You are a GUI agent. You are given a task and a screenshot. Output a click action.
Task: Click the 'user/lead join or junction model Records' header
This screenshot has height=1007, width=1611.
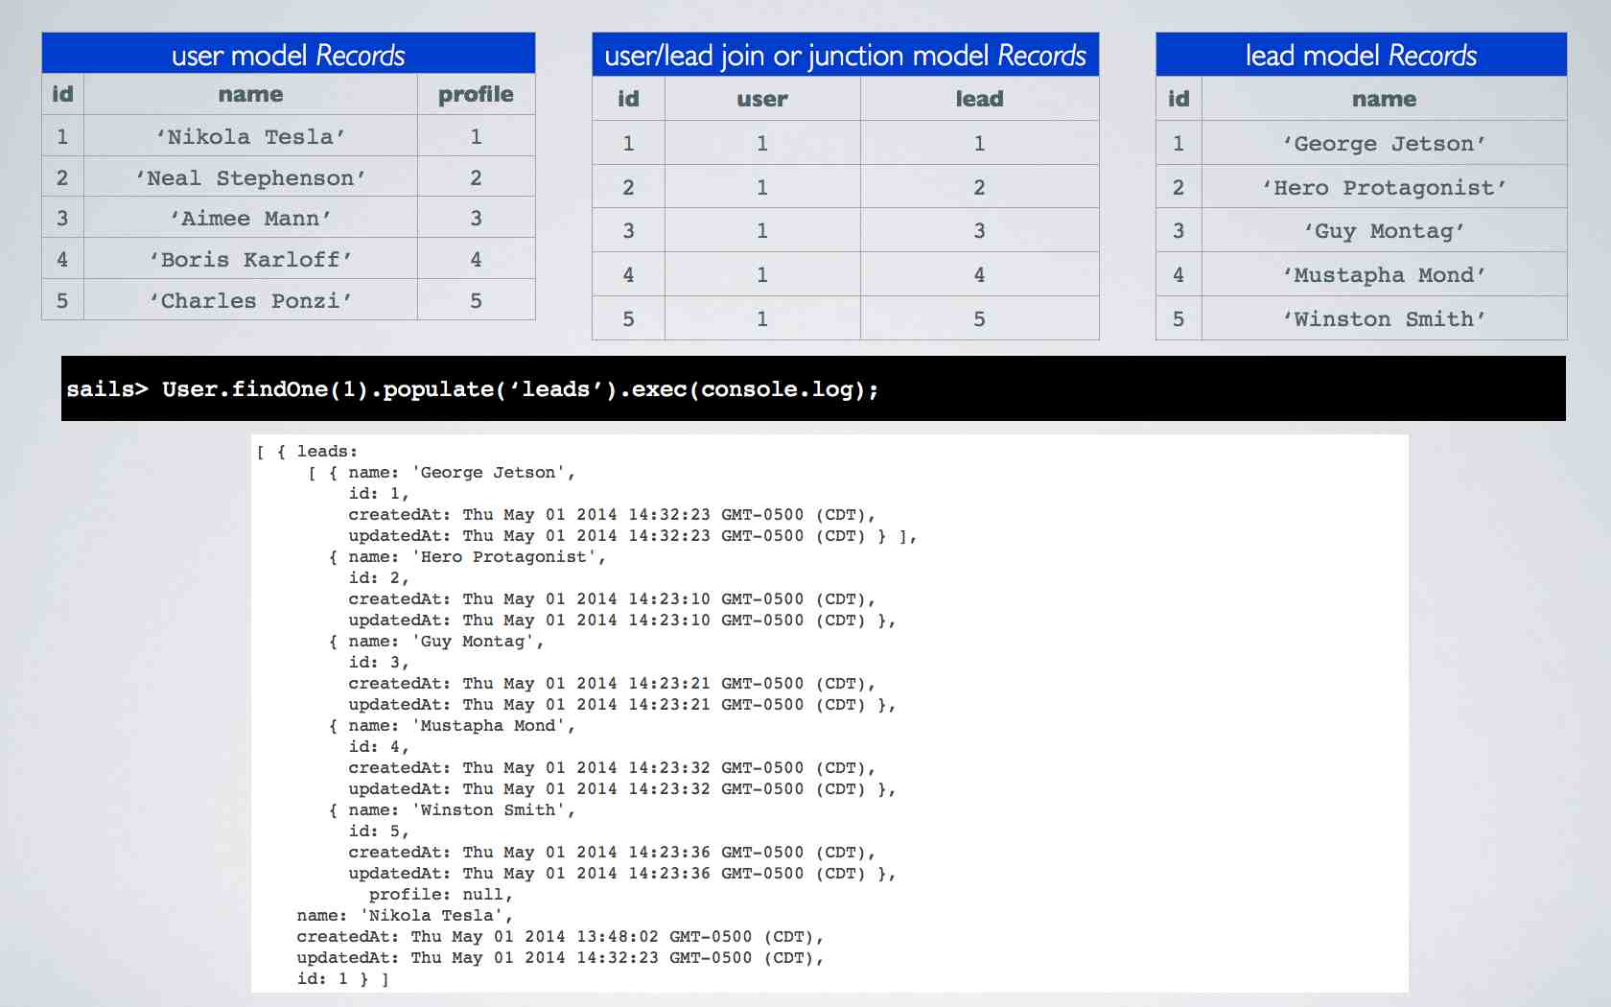[845, 55]
